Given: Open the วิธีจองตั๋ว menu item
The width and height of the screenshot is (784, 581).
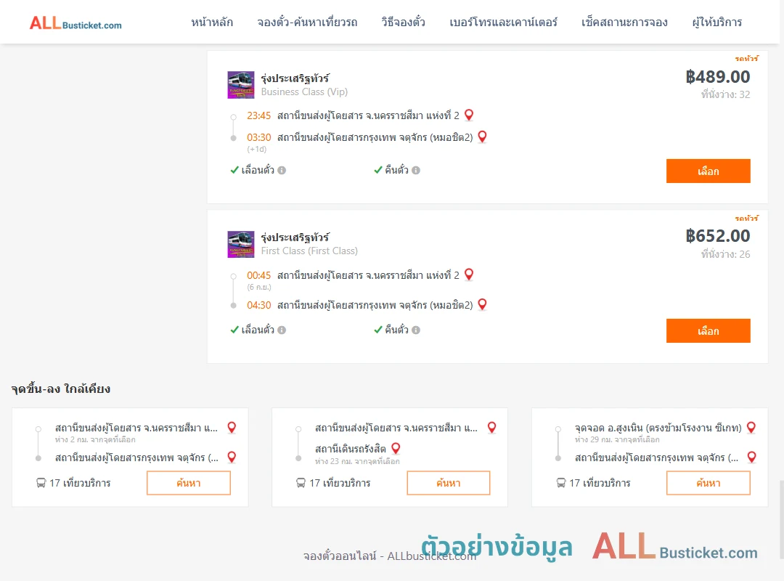Looking at the screenshot, I should click(403, 22).
